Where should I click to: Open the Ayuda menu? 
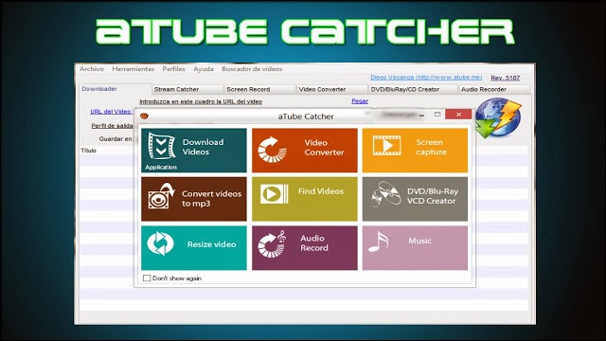[204, 69]
